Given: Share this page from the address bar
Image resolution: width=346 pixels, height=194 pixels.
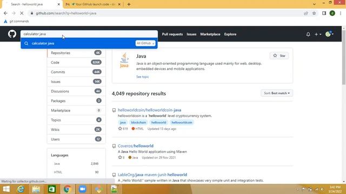Looking at the screenshot, I should click(x=305, y=13).
